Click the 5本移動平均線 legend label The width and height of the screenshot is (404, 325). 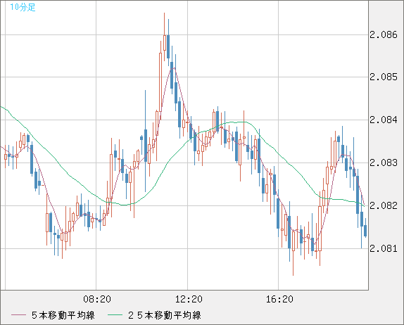pyautogui.click(x=63, y=315)
